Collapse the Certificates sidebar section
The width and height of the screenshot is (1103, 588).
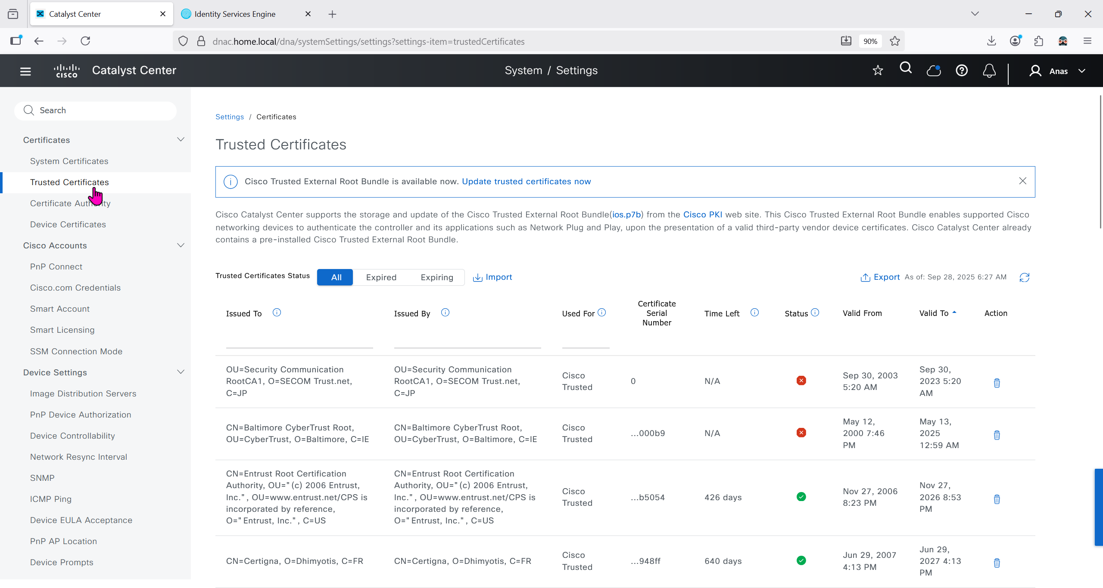(181, 140)
